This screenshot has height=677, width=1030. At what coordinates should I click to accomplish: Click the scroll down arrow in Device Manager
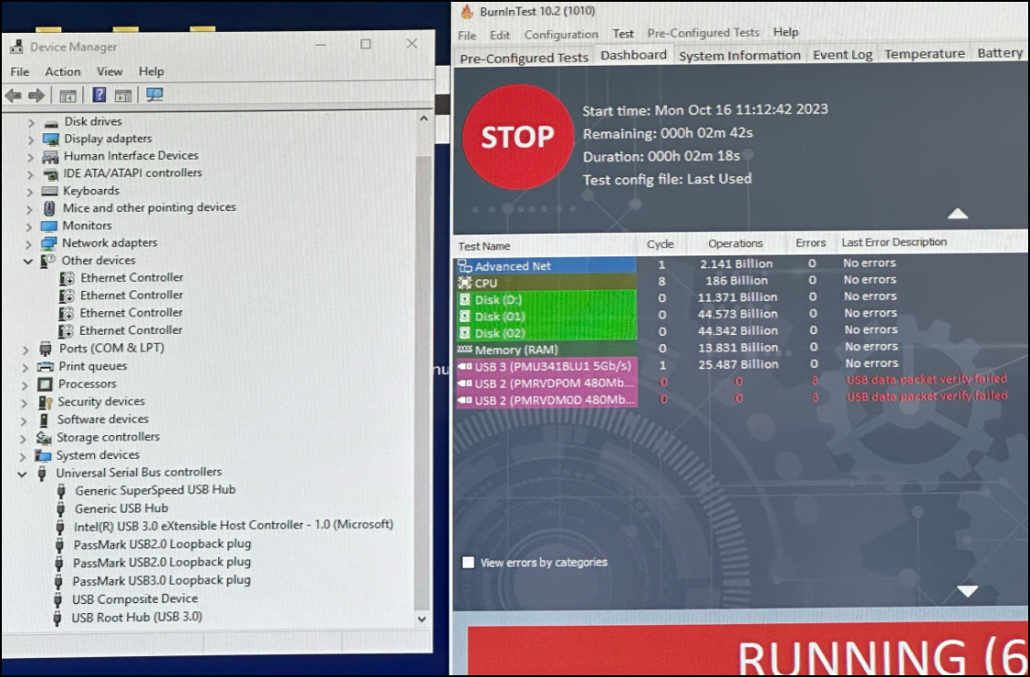[x=421, y=619]
